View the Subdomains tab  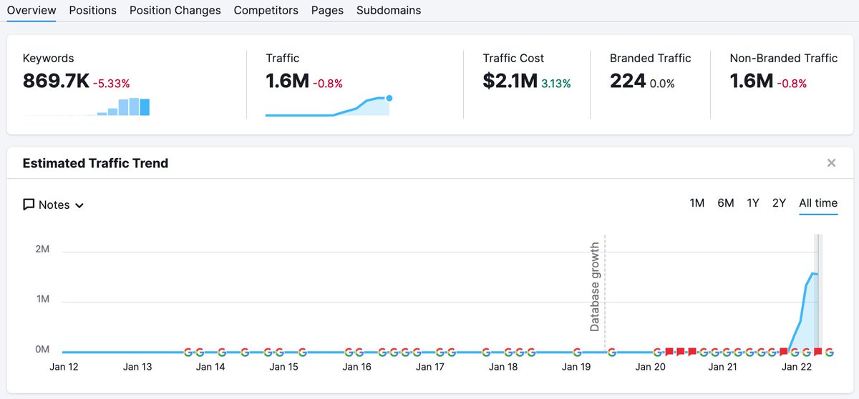point(389,10)
